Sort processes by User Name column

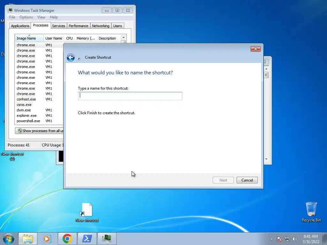(x=54, y=38)
